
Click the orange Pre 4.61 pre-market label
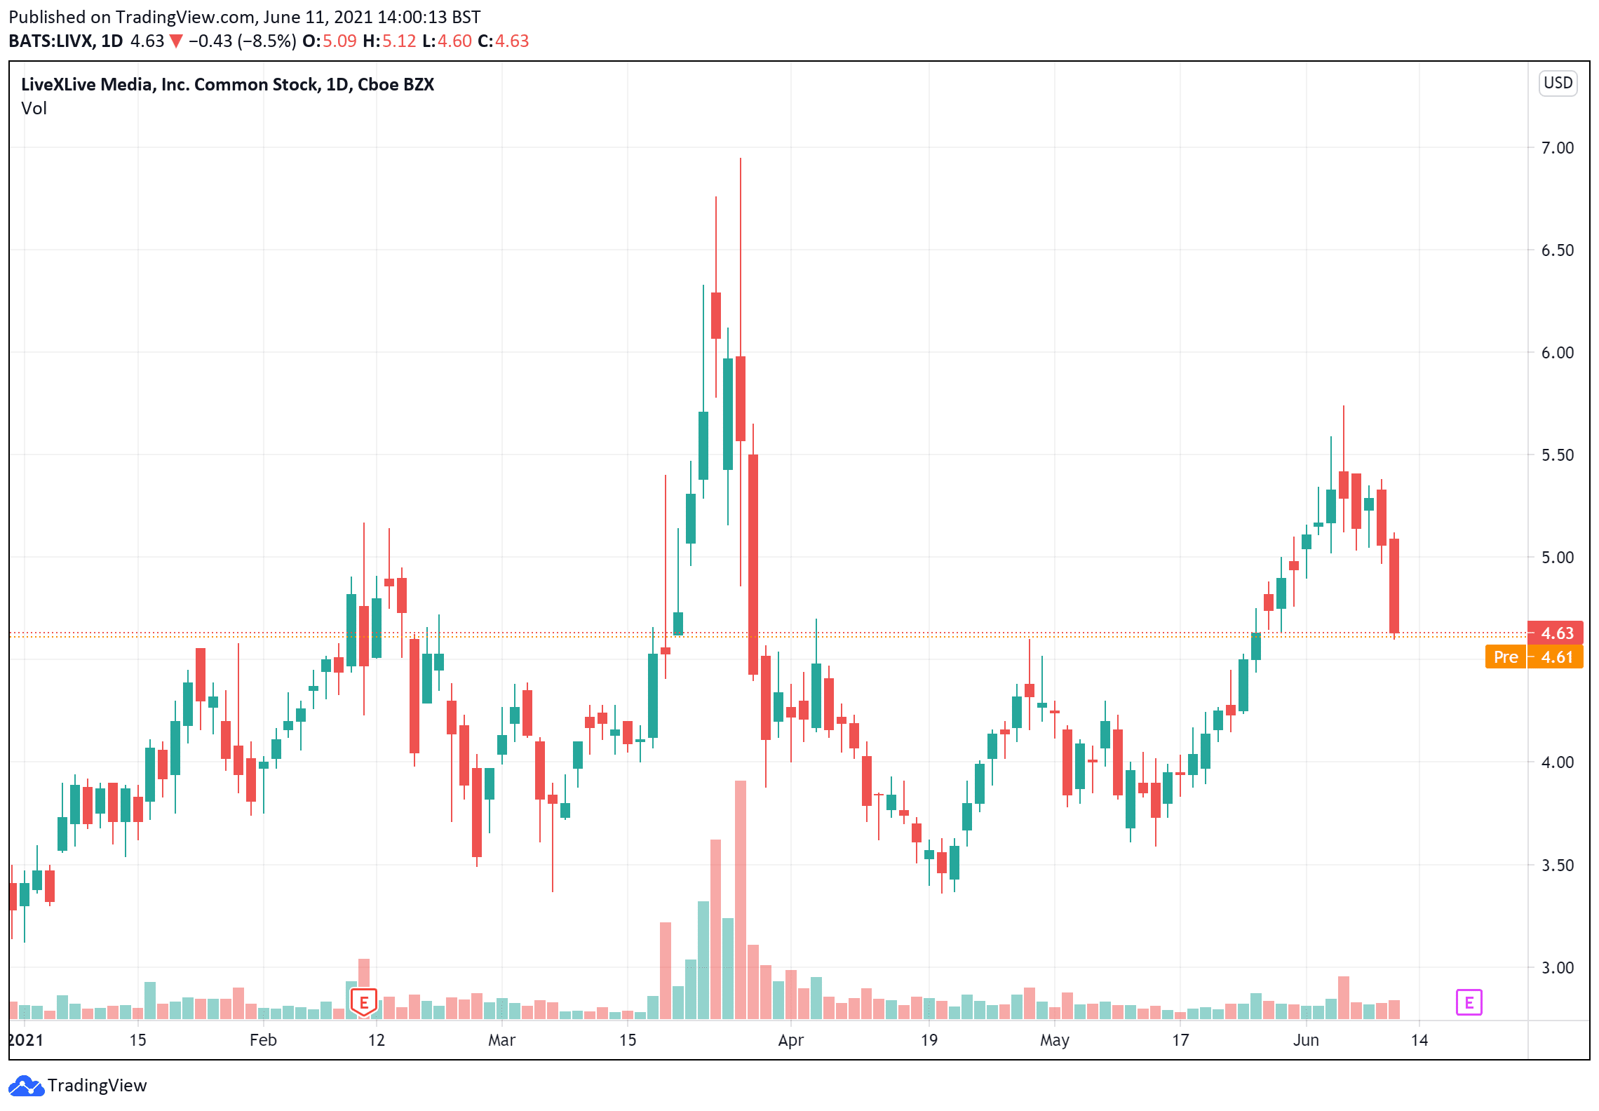1534,657
